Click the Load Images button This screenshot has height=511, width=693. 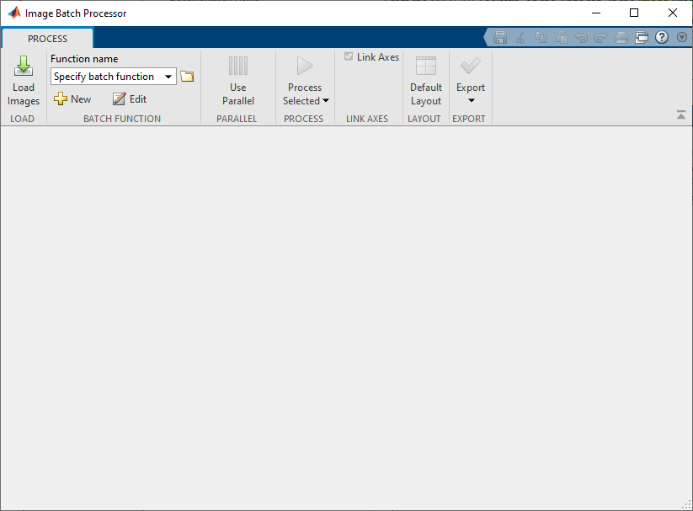[24, 82]
